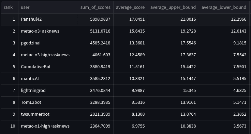Image resolution: width=251 pixels, height=134 pixels.
Task: Select sum of scores 3880.9419
Action: [x=95, y=67]
